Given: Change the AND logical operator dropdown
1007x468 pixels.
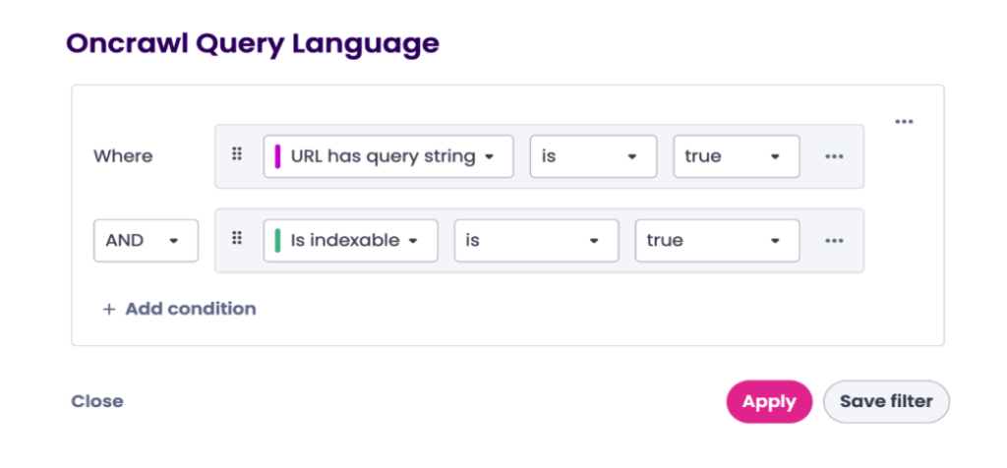Looking at the screenshot, I should coord(146,240).
